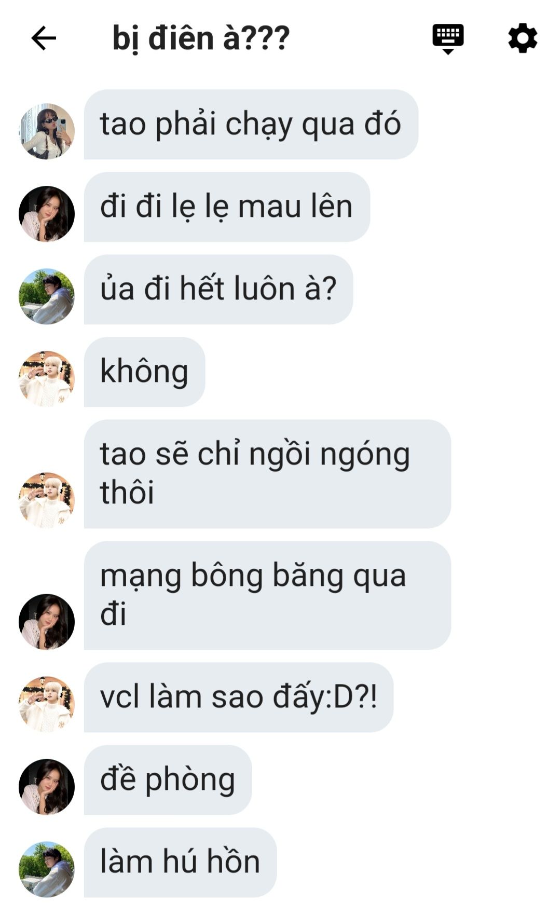Screen dimensions: 548x903
Task: Select the "không" message bubble
Action: (x=144, y=372)
